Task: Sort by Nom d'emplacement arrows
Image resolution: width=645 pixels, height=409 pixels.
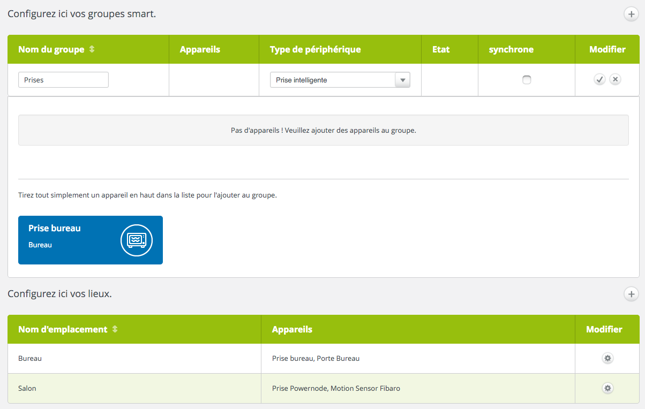Action: [115, 329]
